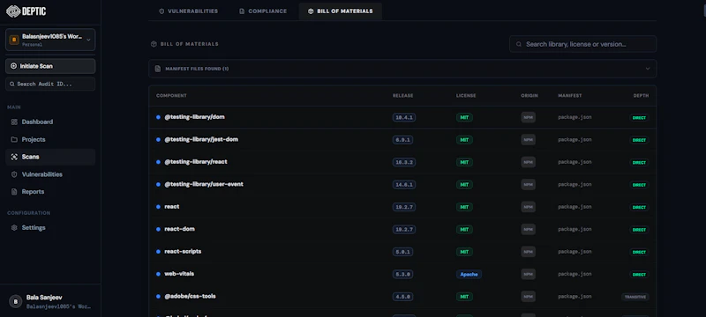Click the orange workspace avatar icon

click(14, 40)
